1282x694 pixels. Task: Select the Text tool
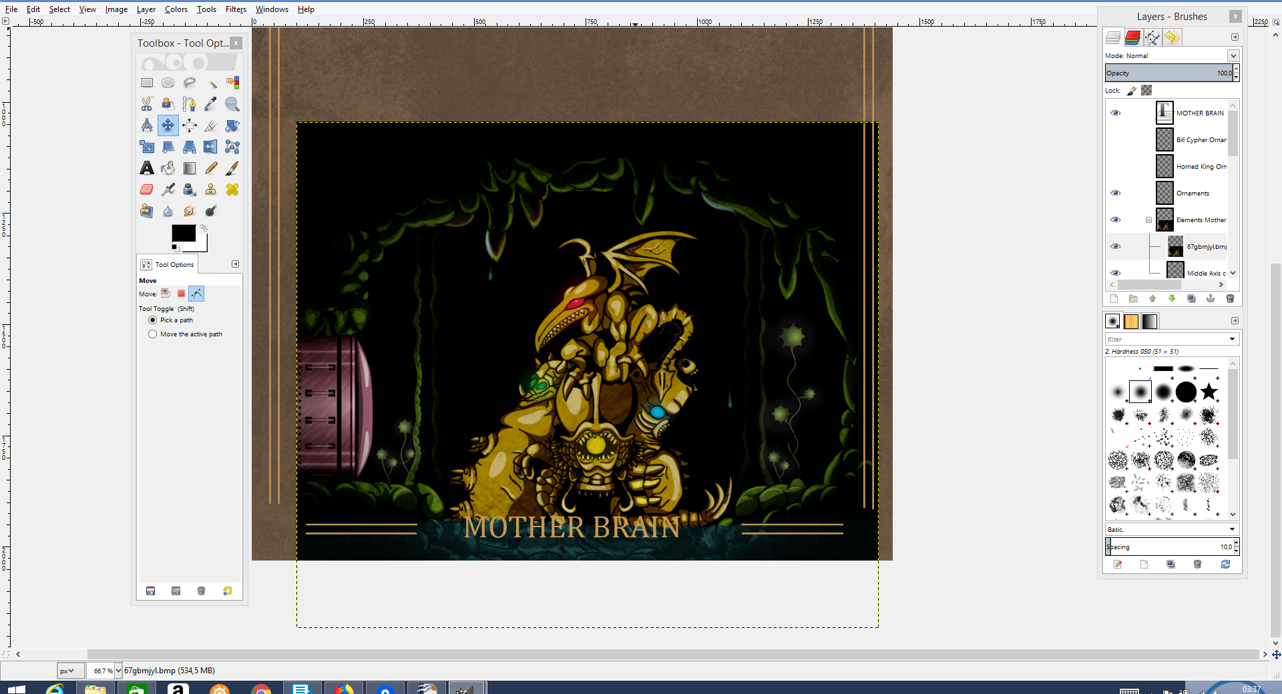pyautogui.click(x=147, y=168)
